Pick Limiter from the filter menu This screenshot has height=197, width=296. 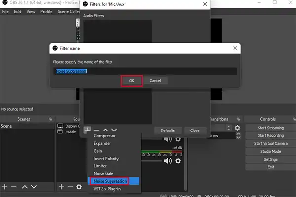[x=100, y=166]
